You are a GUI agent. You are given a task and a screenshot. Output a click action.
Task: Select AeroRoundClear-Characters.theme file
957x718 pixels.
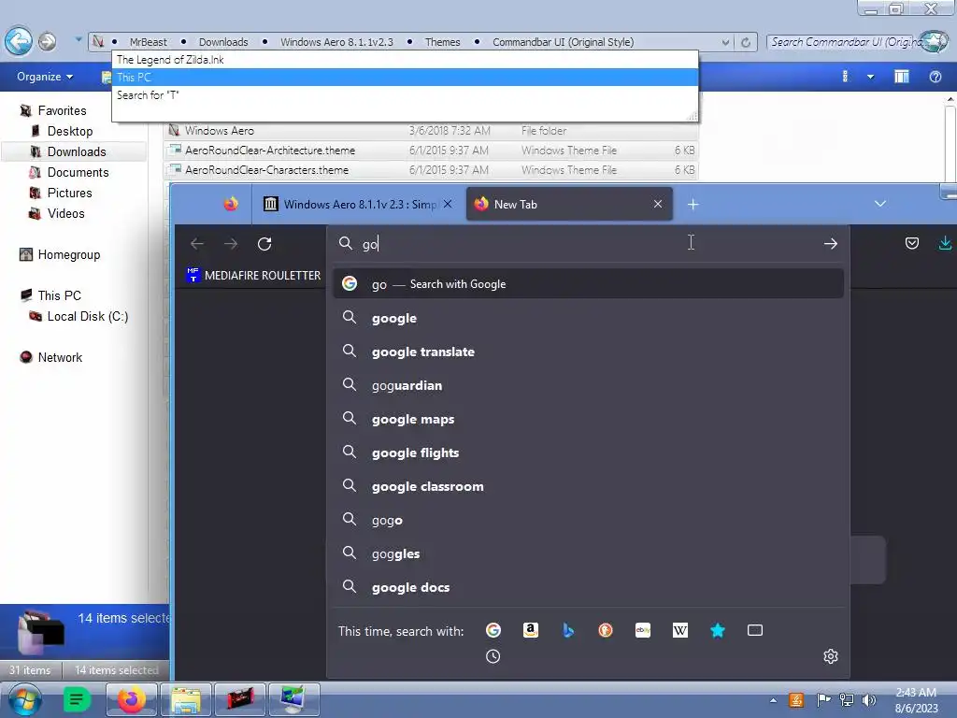(431, 170)
